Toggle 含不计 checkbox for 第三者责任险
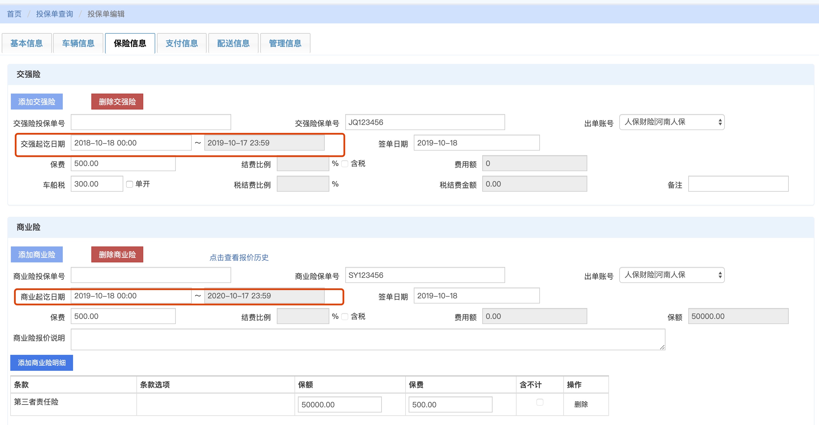Viewport: 819px width, 425px height. (x=540, y=402)
